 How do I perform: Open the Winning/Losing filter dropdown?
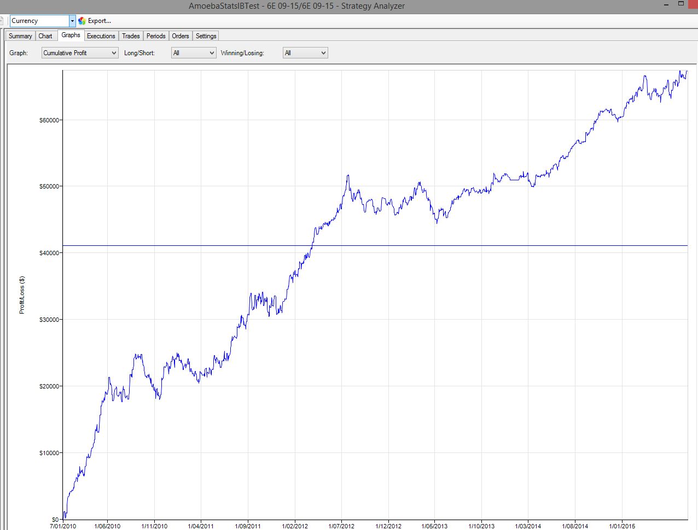305,53
